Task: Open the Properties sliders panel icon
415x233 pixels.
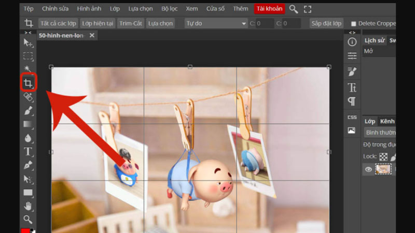Action: tap(352, 56)
